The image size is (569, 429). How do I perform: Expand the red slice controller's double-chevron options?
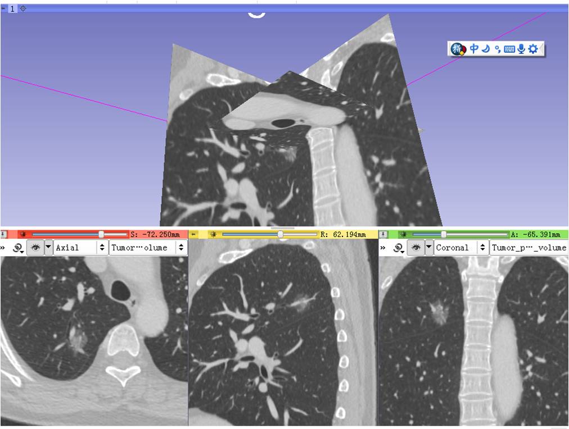4,248
